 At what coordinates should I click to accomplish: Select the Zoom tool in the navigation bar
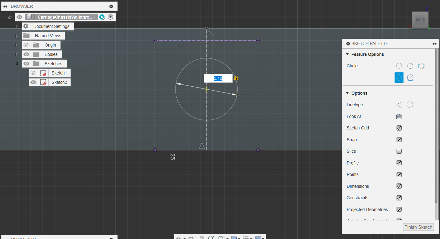[x=211, y=237]
